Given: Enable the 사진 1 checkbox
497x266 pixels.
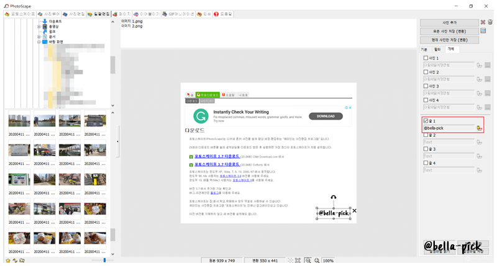Looking at the screenshot, I should pos(426,58).
